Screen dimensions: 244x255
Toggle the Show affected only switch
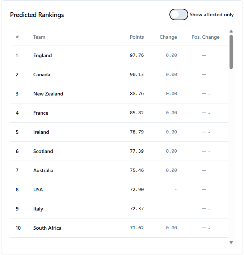pyautogui.click(x=179, y=15)
